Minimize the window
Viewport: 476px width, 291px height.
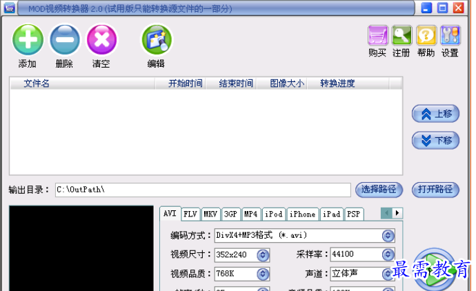(x=426, y=8)
